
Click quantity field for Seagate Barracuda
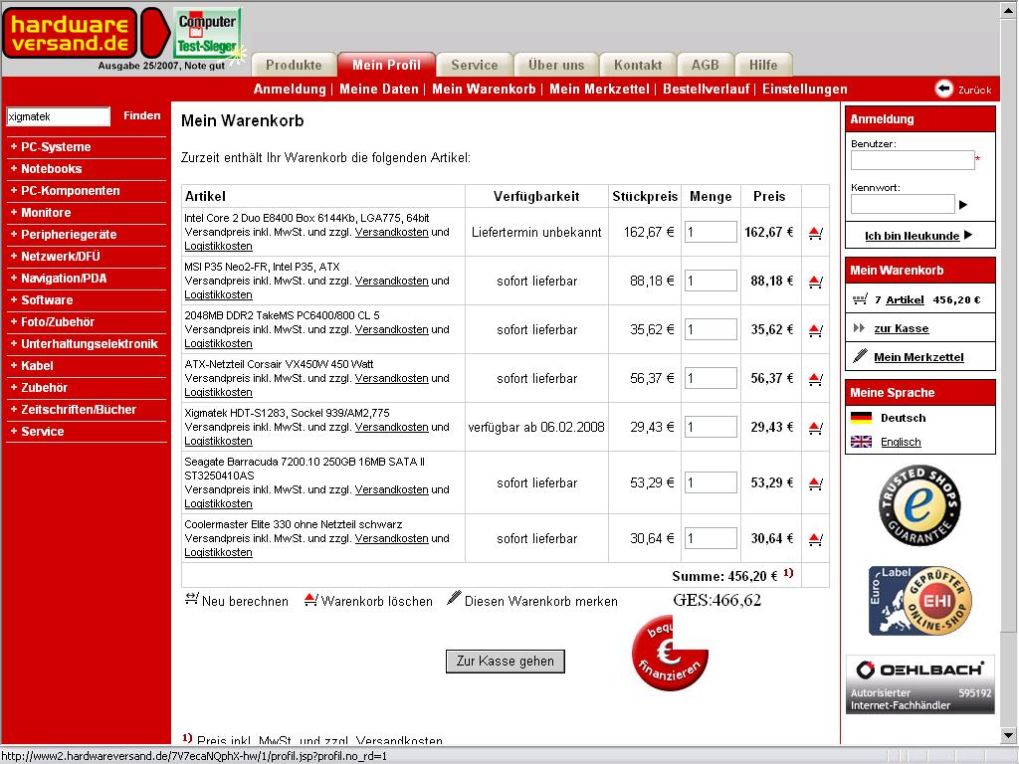pos(711,482)
